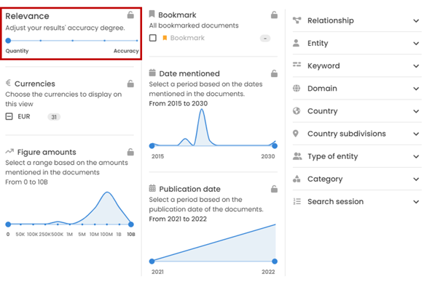Toggle the EUR currency checkbox
424x284 pixels.
click(9, 116)
